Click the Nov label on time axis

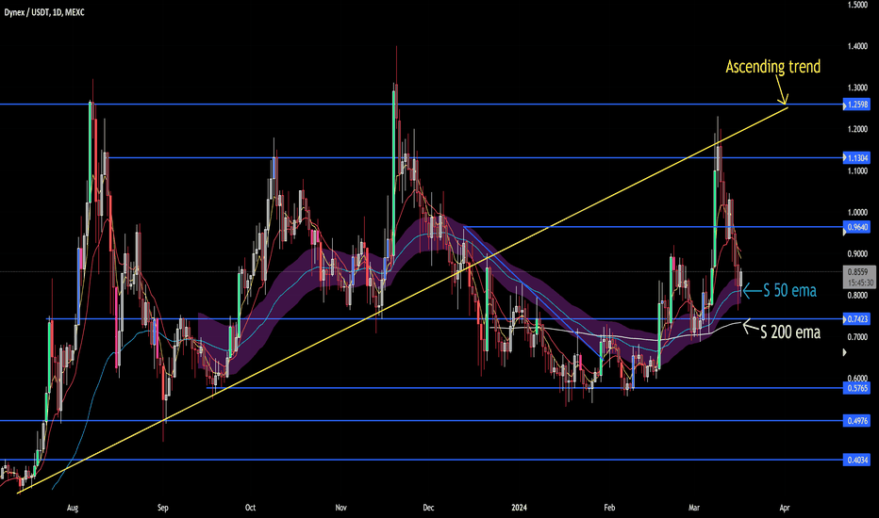(340, 508)
